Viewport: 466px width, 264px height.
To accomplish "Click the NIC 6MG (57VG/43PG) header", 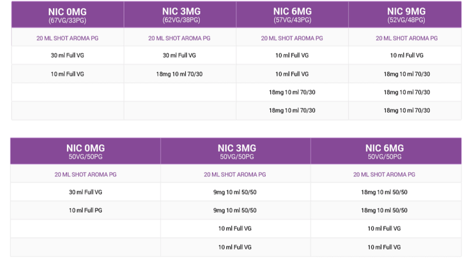I will tap(292, 15).
